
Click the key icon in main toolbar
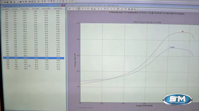click(x=42, y=1)
